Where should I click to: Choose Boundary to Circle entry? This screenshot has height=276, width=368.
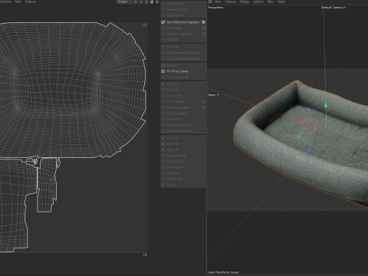(183, 125)
